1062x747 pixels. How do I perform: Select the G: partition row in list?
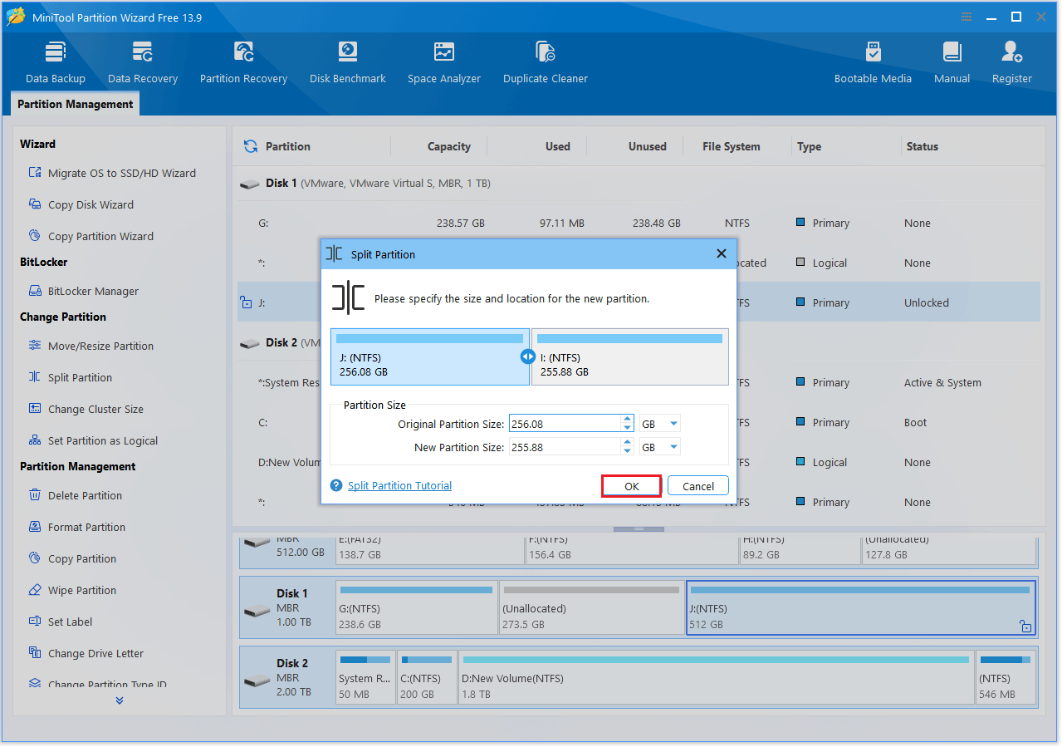coord(639,223)
